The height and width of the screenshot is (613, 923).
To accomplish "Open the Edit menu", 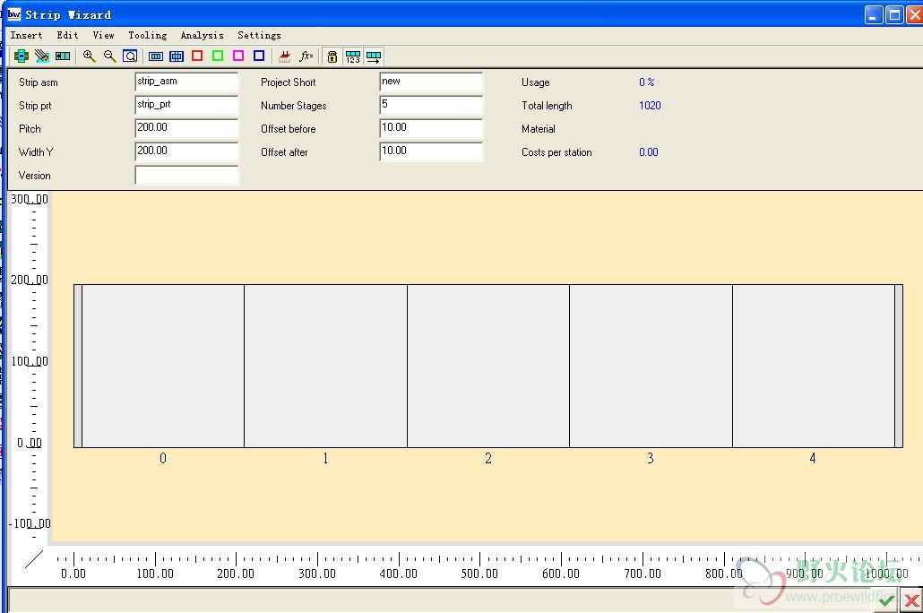I will 68,35.
